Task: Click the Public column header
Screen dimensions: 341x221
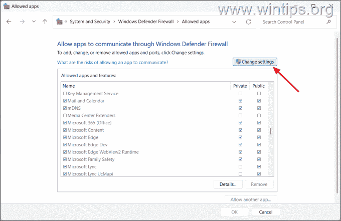Action: [258, 86]
